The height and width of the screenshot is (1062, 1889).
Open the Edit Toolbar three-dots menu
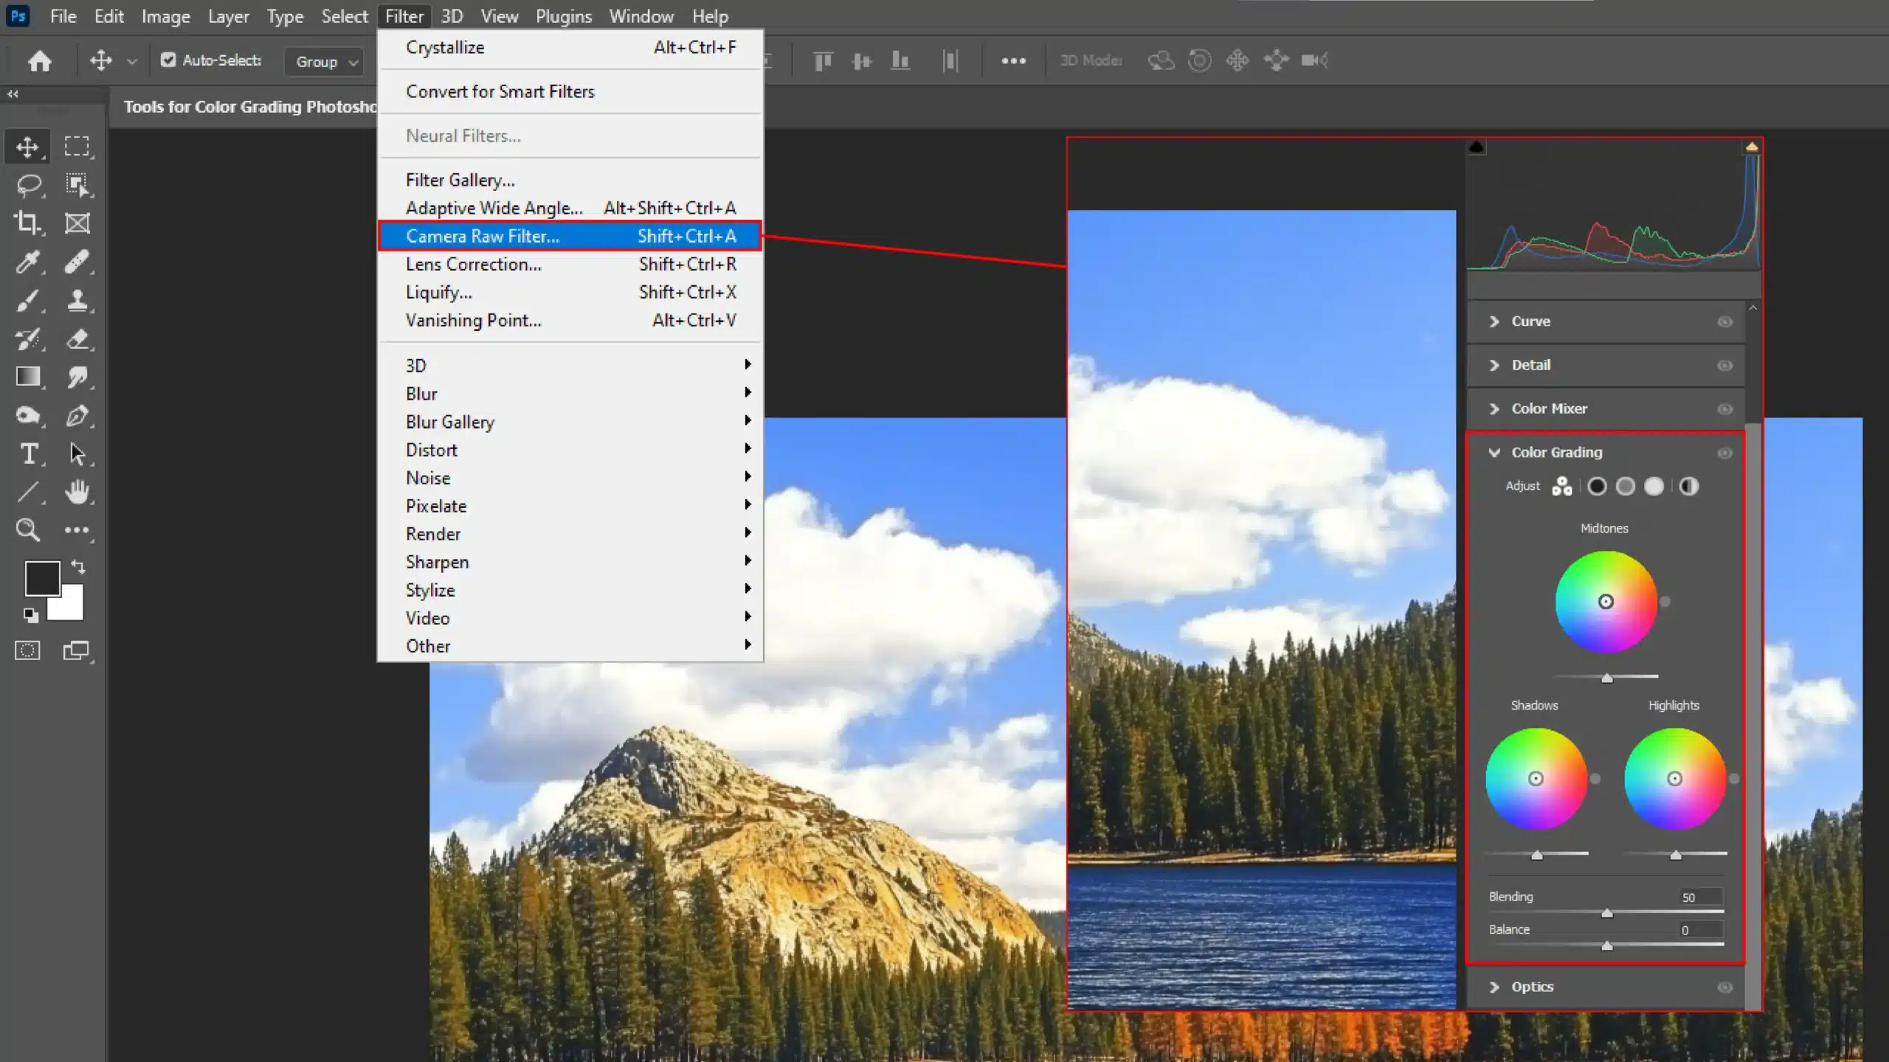pos(77,530)
